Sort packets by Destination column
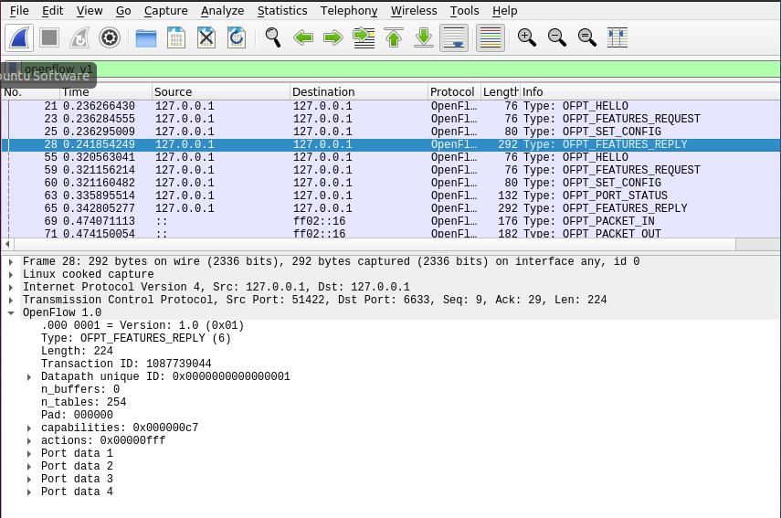Image resolution: width=781 pixels, height=518 pixels. pos(359,91)
